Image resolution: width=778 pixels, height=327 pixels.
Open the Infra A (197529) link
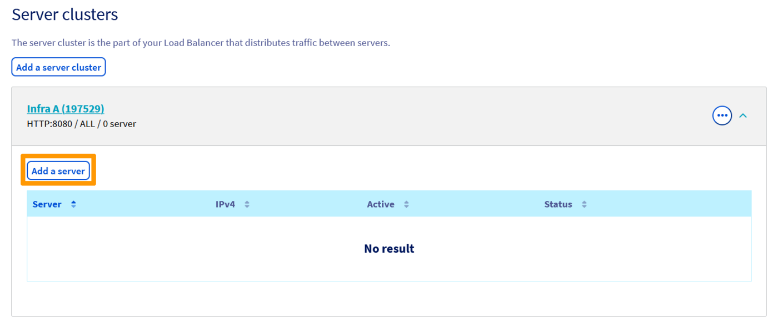pos(66,109)
